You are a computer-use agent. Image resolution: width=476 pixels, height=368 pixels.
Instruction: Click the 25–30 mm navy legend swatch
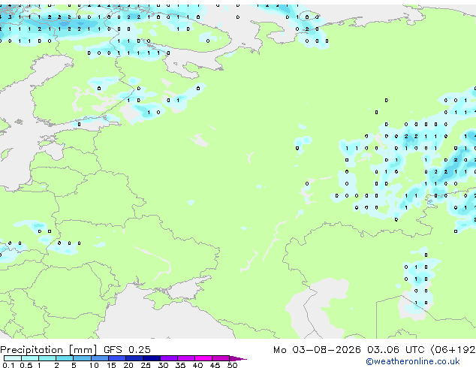coord(151,358)
